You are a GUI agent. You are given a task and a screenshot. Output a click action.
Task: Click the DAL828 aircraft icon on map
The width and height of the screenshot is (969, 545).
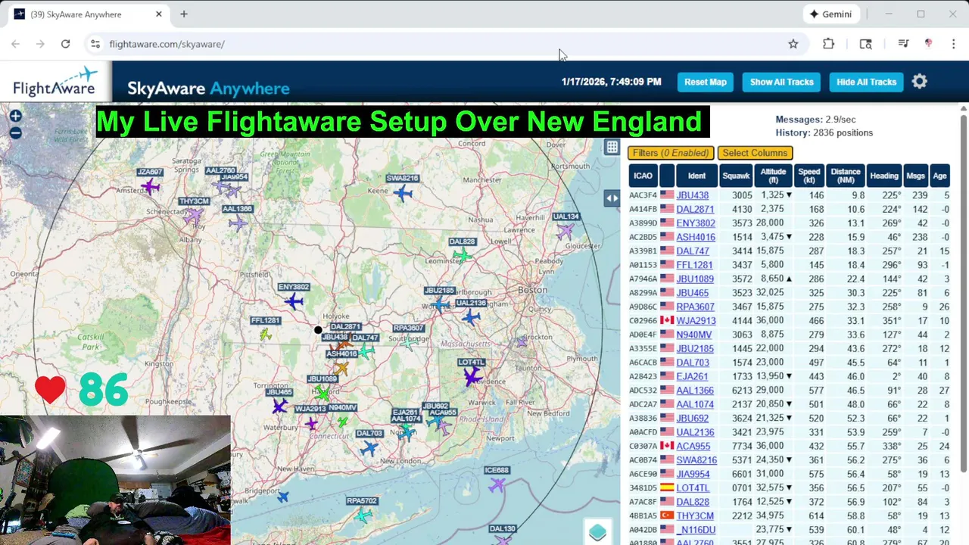tap(463, 256)
